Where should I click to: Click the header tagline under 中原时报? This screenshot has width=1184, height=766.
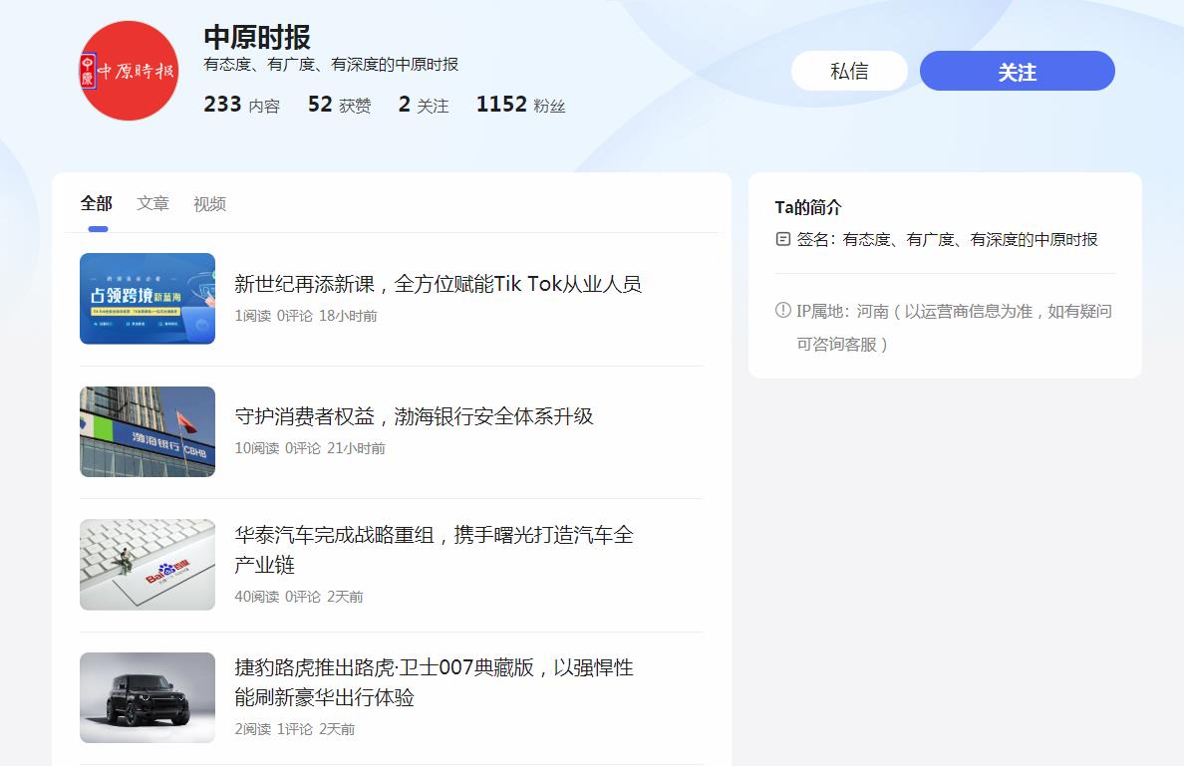coord(331,65)
